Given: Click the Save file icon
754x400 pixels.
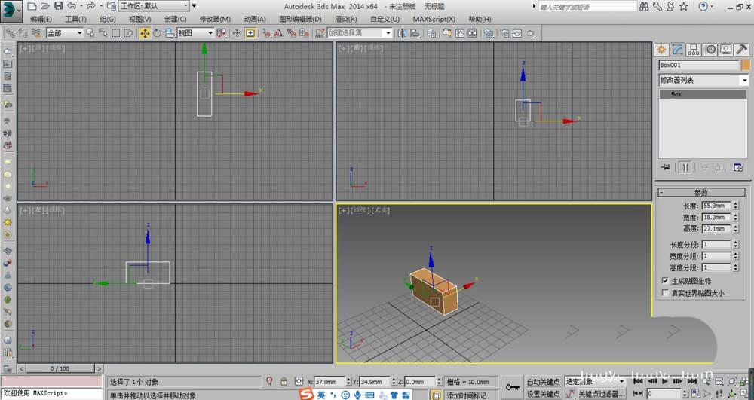Looking at the screenshot, I should click(x=57, y=5).
